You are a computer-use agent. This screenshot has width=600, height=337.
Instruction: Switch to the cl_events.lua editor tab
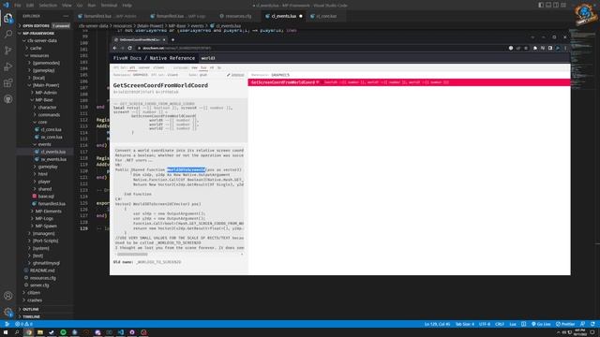[x=283, y=16]
